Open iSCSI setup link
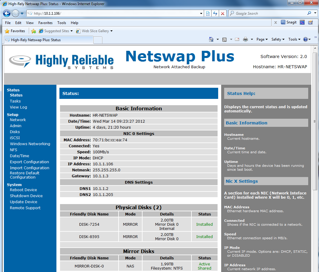The height and width of the screenshot is (272, 319). (15, 138)
